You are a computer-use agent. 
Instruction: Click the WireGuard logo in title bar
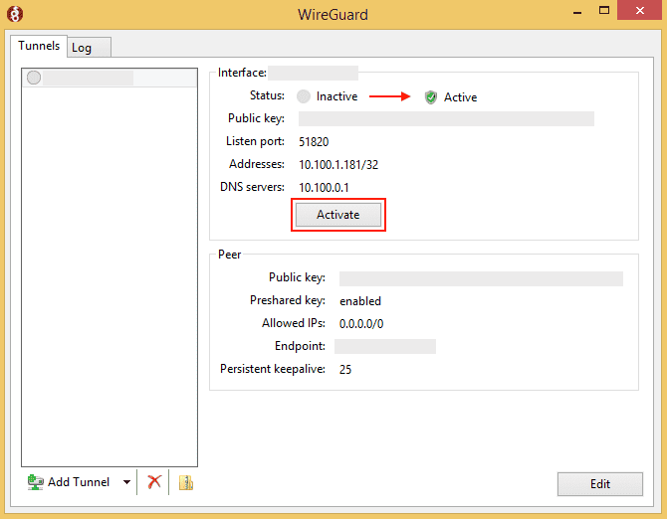[x=15, y=14]
